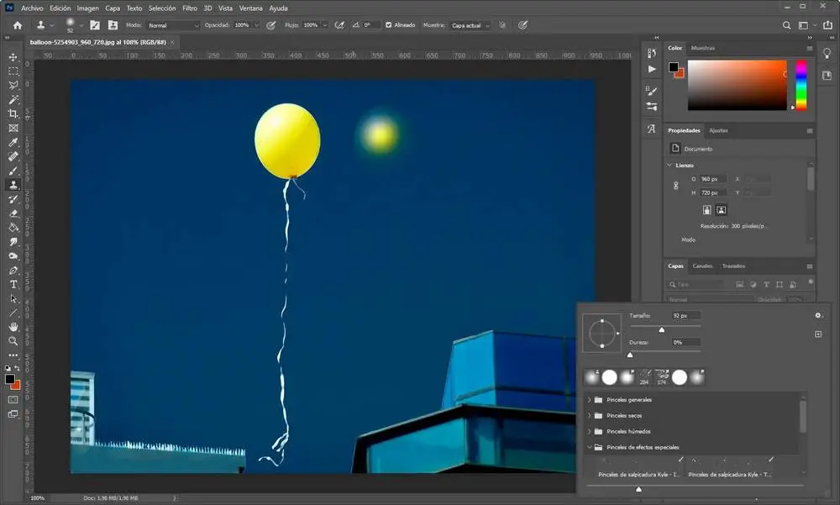Open the Filtro menu

coord(190,8)
